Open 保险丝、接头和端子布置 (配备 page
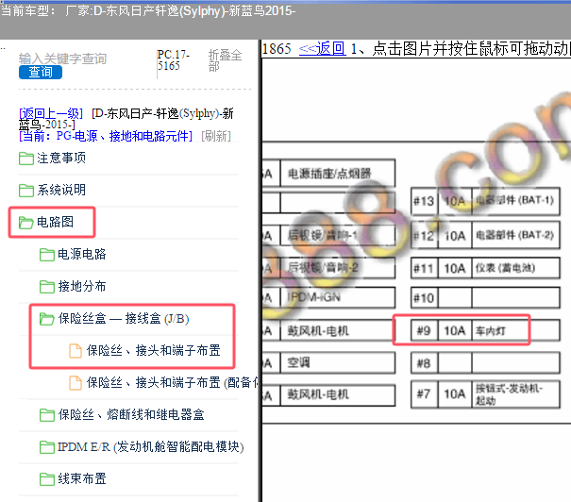Viewport: 571px width, 502px height. tap(173, 382)
